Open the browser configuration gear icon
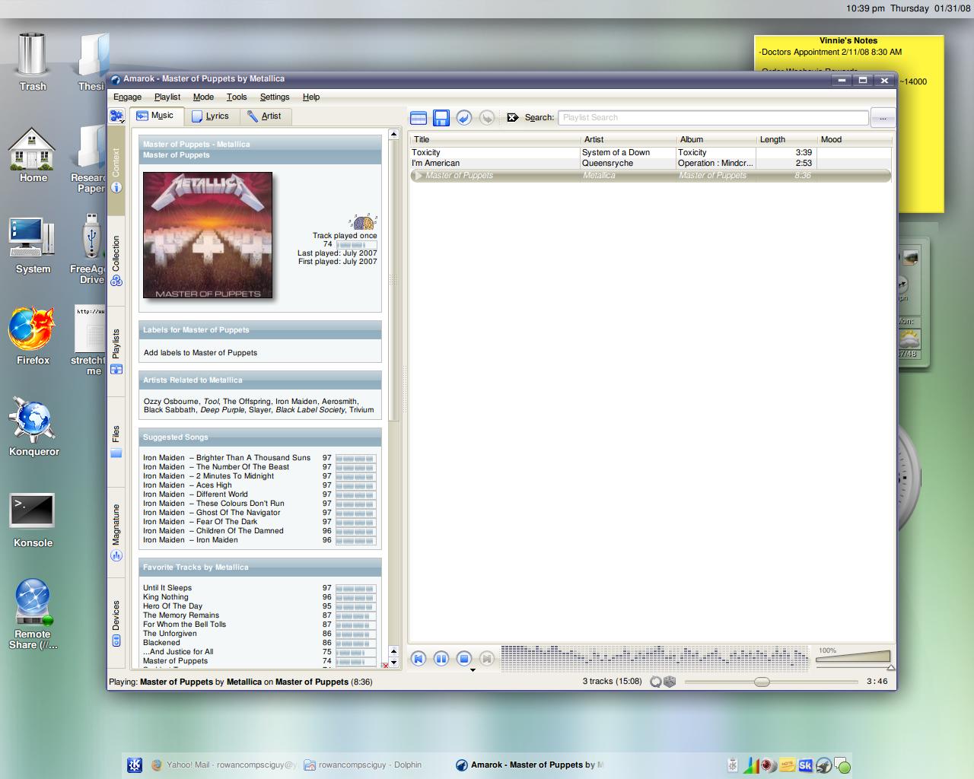 coord(116,116)
